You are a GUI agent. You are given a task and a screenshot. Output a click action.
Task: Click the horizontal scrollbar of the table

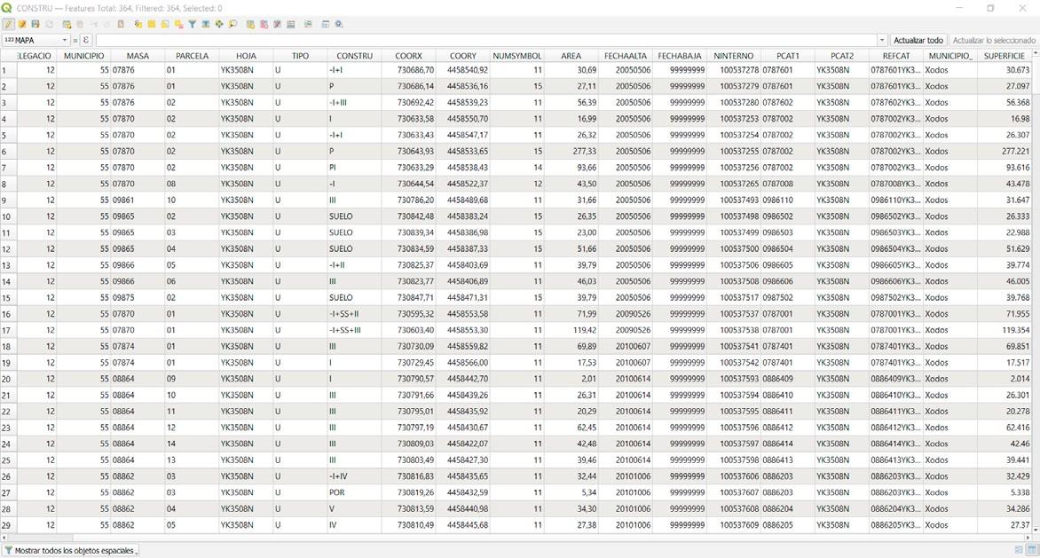[517, 538]
